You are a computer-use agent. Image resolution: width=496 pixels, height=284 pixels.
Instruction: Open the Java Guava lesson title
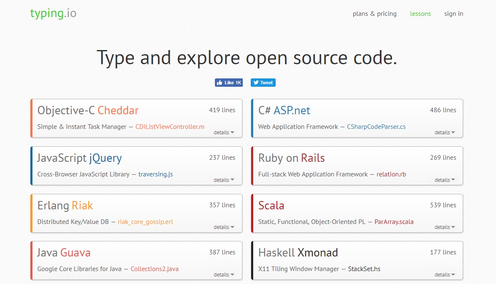(64, 253)
